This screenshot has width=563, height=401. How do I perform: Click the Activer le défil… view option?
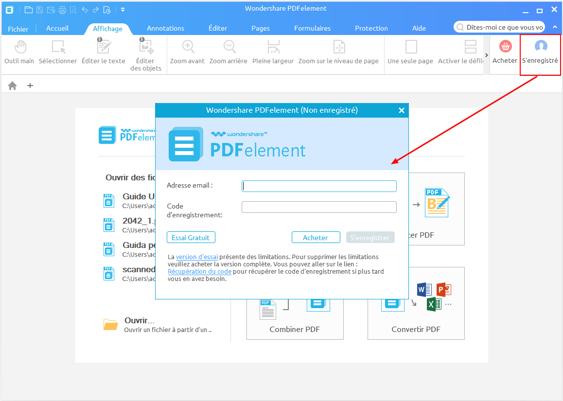point(461,52)
